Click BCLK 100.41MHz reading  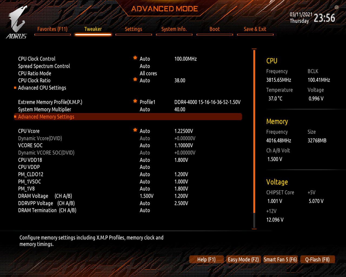click(319, 80)
